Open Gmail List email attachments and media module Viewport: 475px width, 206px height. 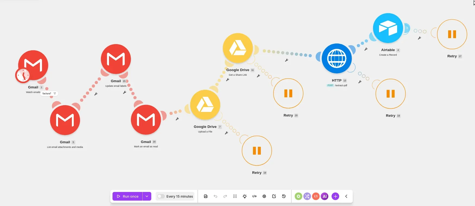pyautogui.click(x=65, y=120)
